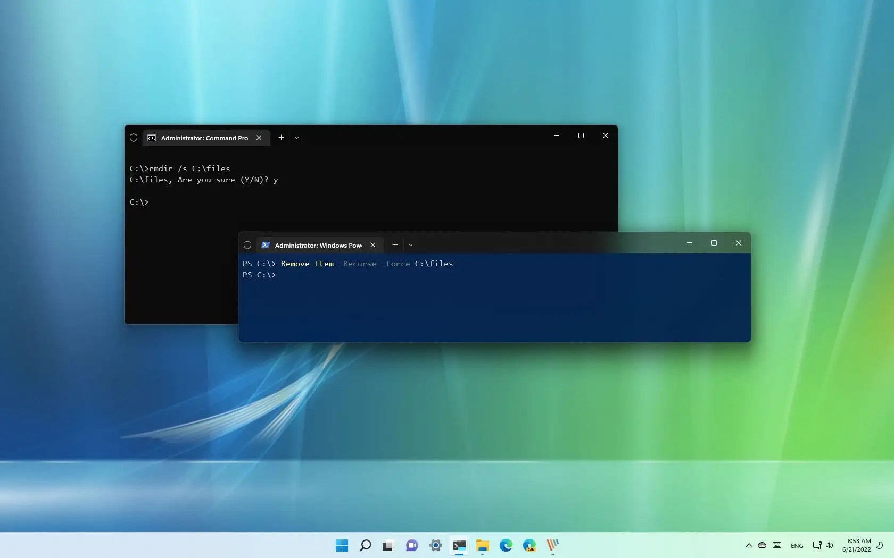Expand hidden icons in the system tray
Viewport: 894px width, 558px height.
point(749,546)
